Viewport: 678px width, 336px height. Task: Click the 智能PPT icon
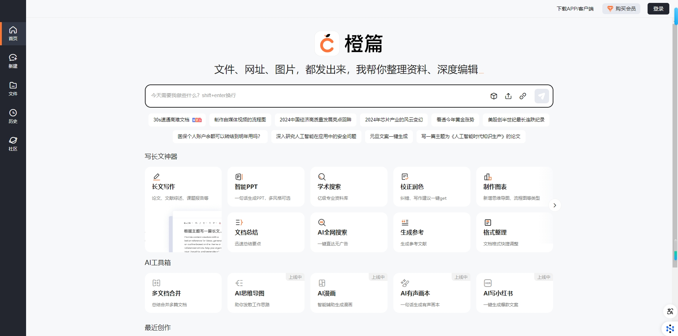coord(239,177)
